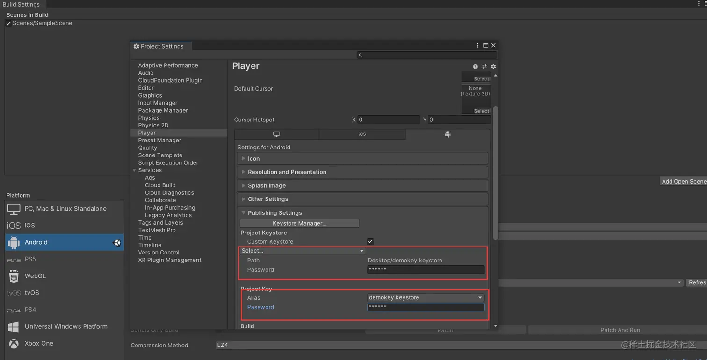Open In-App Purchasing under Services
The height and width of the screenshot is (360, 707).
(170, 208)
